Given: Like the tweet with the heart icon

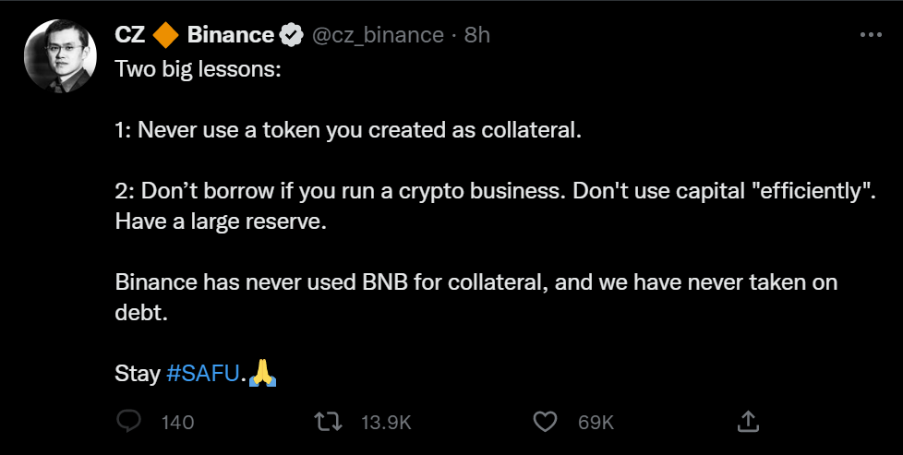Looking at the screenshot, I should [545, 422].
